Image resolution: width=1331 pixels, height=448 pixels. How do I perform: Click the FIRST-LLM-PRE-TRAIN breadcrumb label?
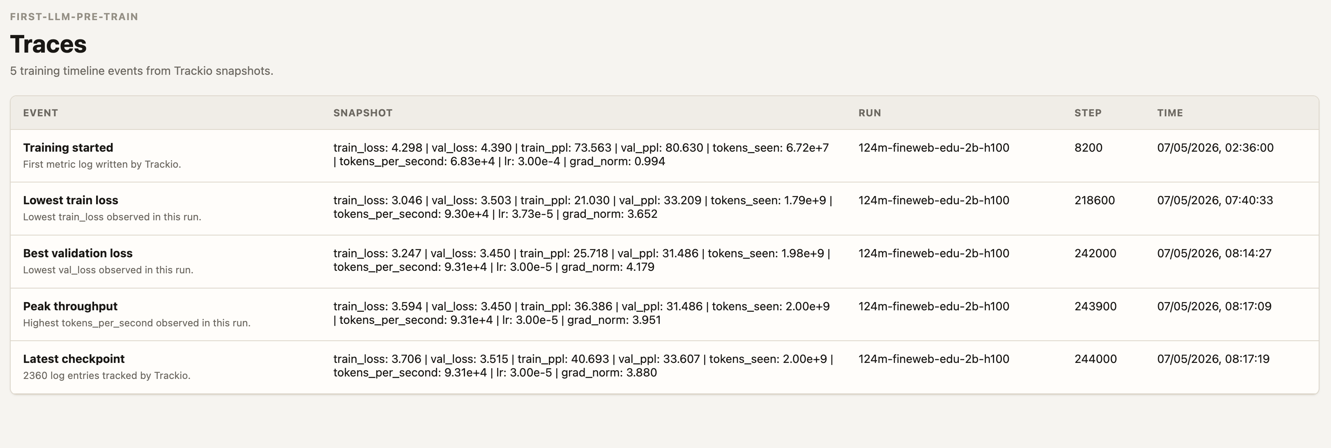[74, 16]
